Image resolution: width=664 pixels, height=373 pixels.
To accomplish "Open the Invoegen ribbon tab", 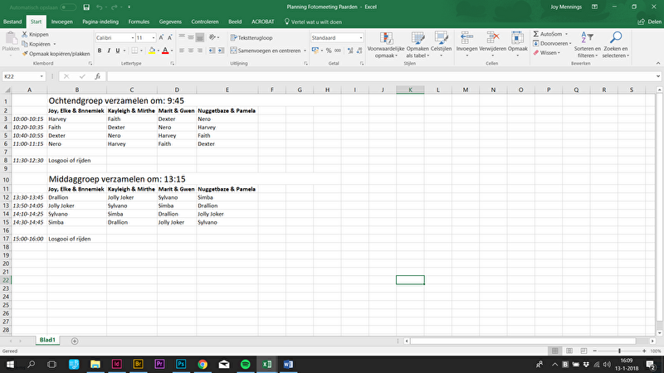I will (61, 22).
